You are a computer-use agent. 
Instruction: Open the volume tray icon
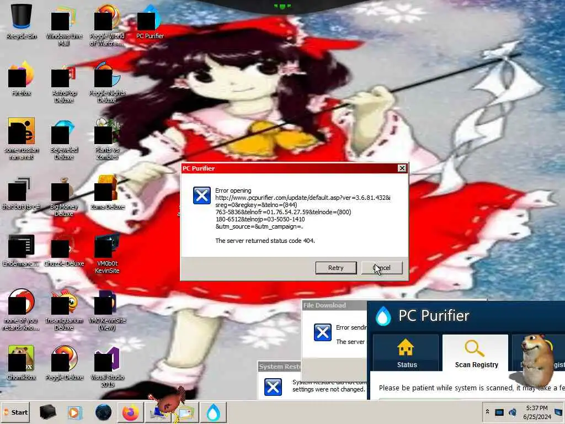513,412
